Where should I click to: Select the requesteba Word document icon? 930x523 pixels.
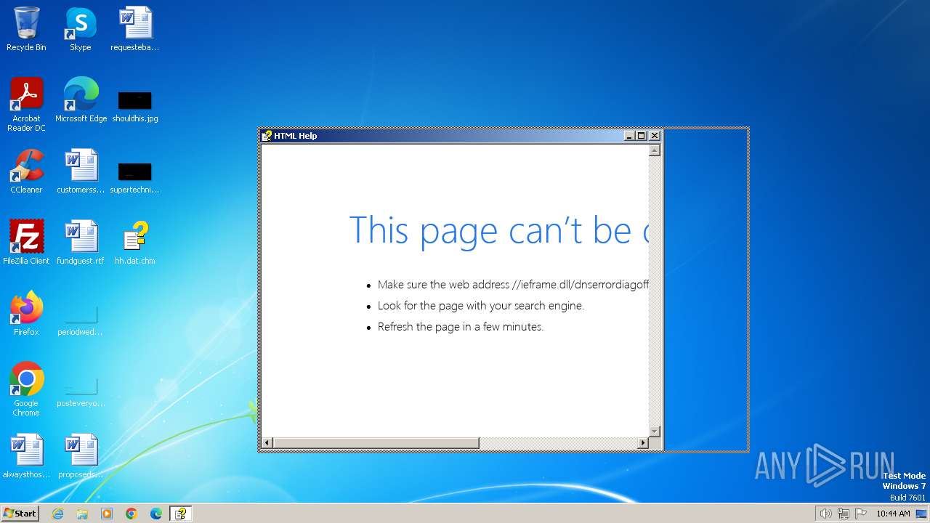click(134, 29)
